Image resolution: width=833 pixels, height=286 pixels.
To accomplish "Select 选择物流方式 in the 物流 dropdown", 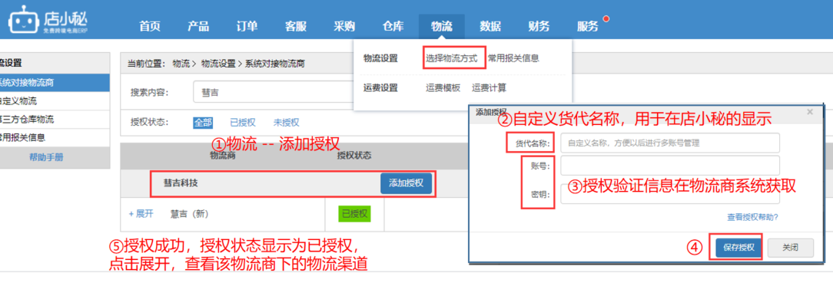I will click(455, 58).
